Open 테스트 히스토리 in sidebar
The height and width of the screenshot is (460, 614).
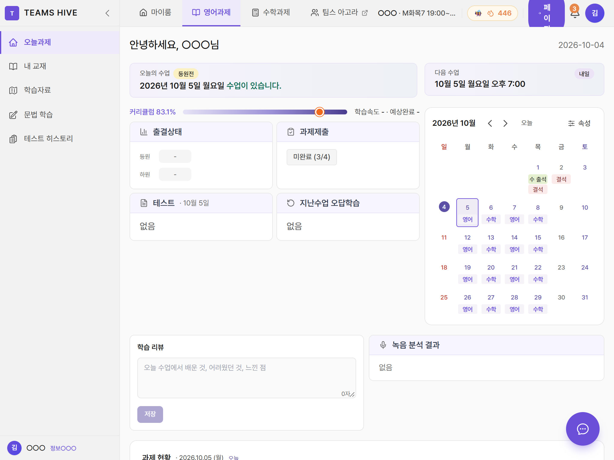[x=60, y=139]
